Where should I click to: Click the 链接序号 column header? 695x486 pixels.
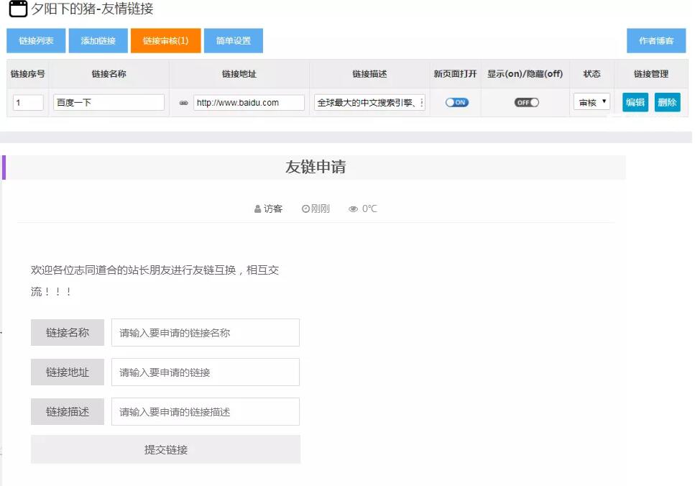28,74
